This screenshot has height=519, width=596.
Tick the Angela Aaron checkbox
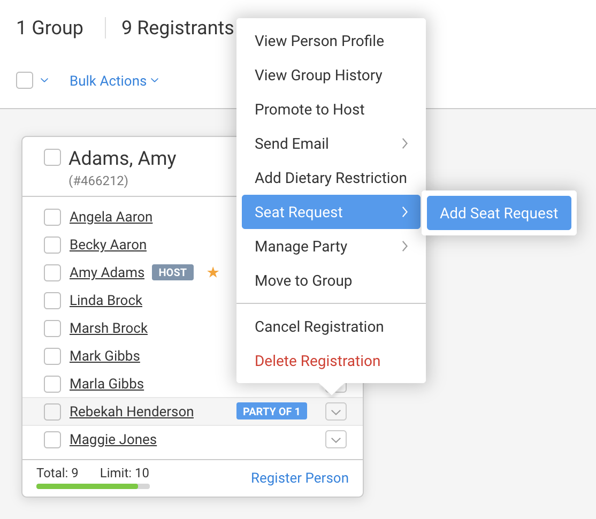(x=52, y=217)
